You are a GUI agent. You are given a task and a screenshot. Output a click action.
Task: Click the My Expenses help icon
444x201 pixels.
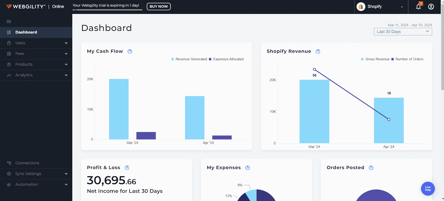click(x=248, y=168)
